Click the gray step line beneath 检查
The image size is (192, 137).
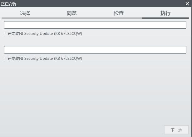pyautogui.click(x=119, y=18)
